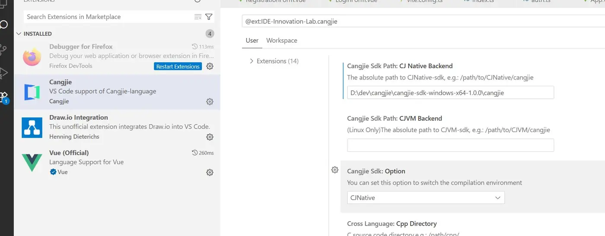Open Draw.io Integration manage gear

point(210,137)
